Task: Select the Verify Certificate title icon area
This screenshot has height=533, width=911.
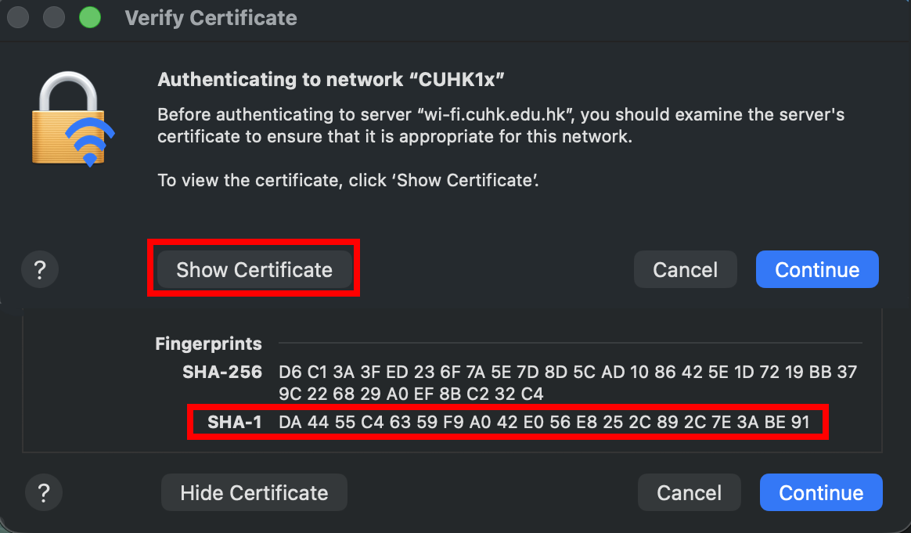Action: point(211,17)
